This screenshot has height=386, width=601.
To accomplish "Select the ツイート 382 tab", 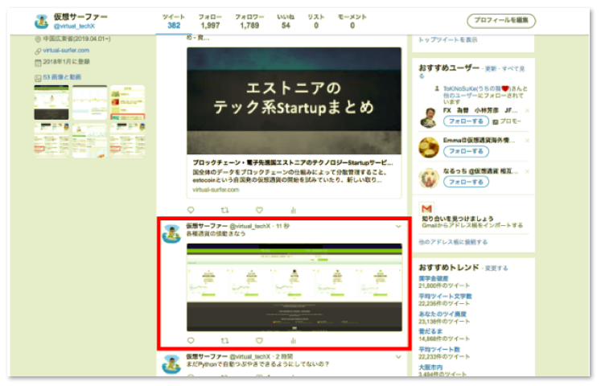I will pyautogui.click(x=174, y=22).
